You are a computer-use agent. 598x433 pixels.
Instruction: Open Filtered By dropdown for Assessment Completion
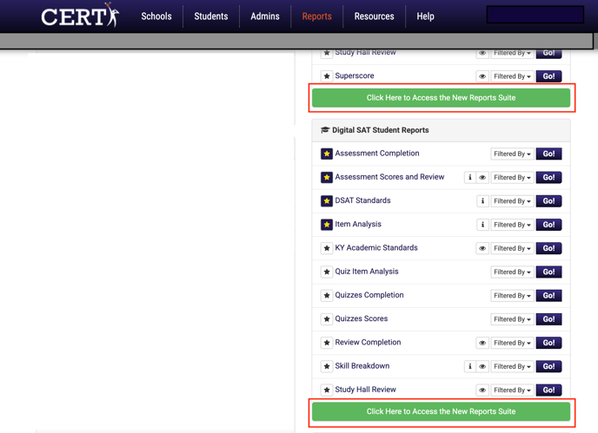pos(512,154)
